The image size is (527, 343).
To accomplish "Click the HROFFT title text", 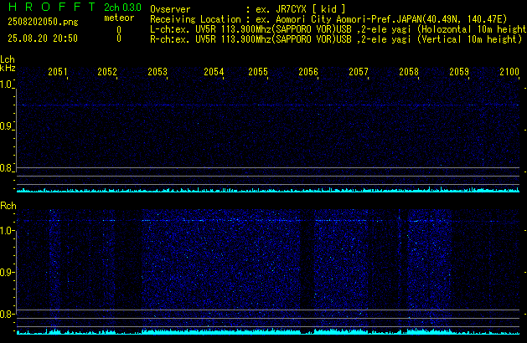I will point(52,7).
